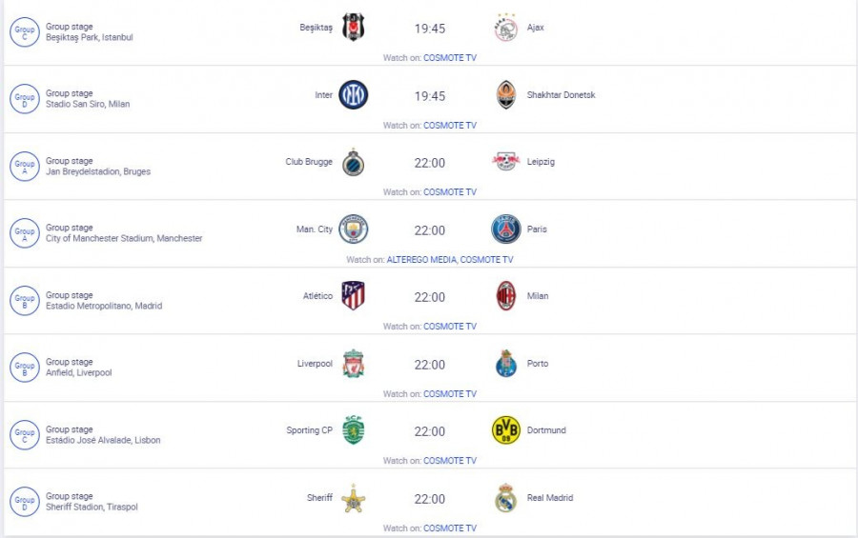The image size is (858, 538).
Task: Open COSMOTE TV link under Sheriff match
Action: click(450, 528)
